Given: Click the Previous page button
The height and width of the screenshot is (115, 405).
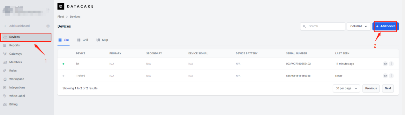Looking at the screenshot, I should [371, 88].
